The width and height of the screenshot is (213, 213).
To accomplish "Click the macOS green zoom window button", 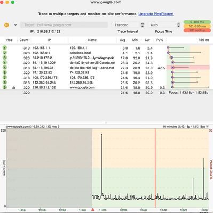I will 13,2.
